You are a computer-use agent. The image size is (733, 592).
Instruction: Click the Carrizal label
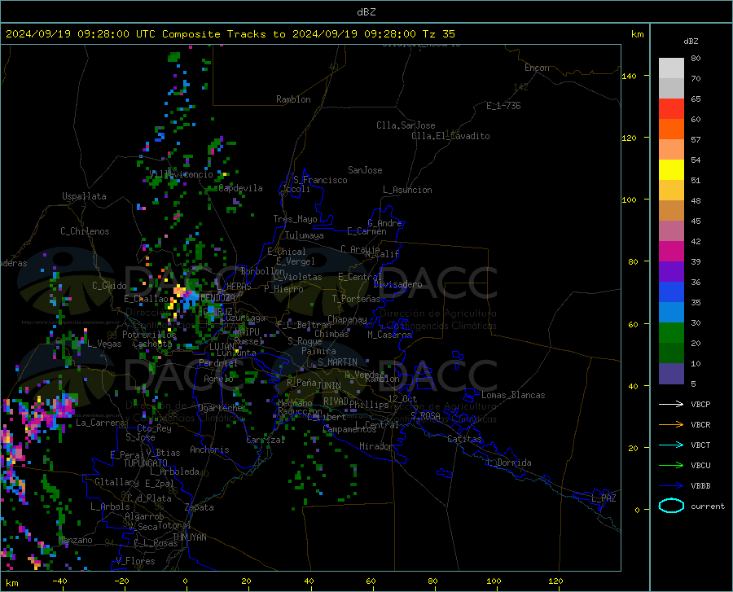266,440
